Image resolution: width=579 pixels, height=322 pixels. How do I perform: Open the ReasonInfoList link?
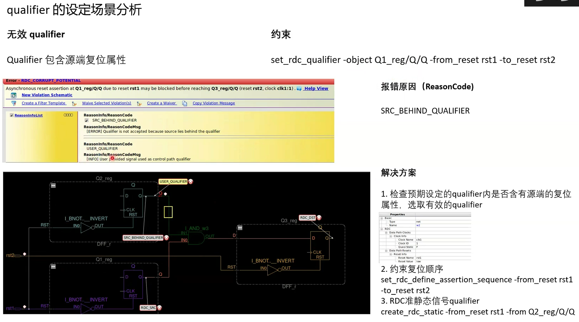29,115
